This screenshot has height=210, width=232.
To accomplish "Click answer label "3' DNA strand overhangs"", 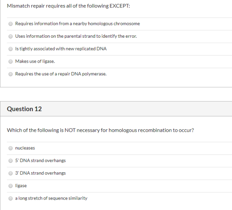I will click(41, 173).
